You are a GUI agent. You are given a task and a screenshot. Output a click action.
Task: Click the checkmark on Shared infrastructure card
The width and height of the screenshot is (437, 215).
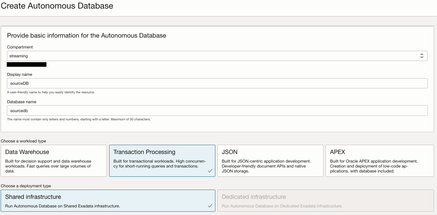click(x=210, y=206)
